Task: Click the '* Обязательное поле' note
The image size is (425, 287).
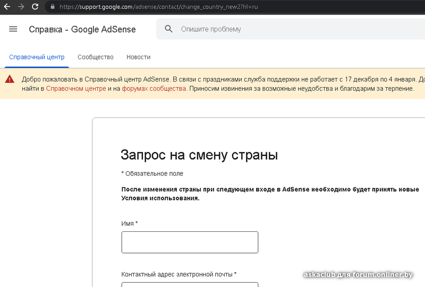Action: (152, 173)
